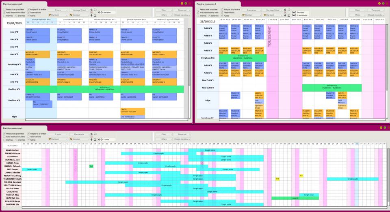
Task: Go to next Semaine in Planning ressources 2
Action: [102, 13]
